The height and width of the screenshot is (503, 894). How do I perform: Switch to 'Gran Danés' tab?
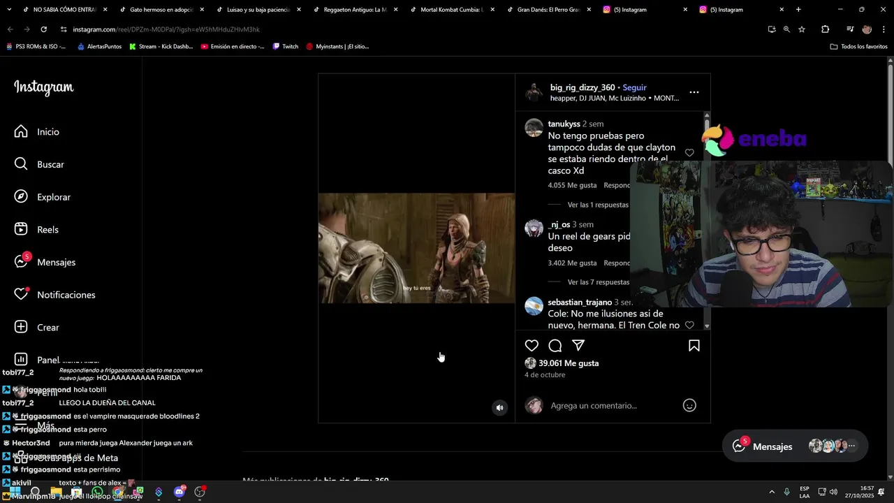(548, 10)
